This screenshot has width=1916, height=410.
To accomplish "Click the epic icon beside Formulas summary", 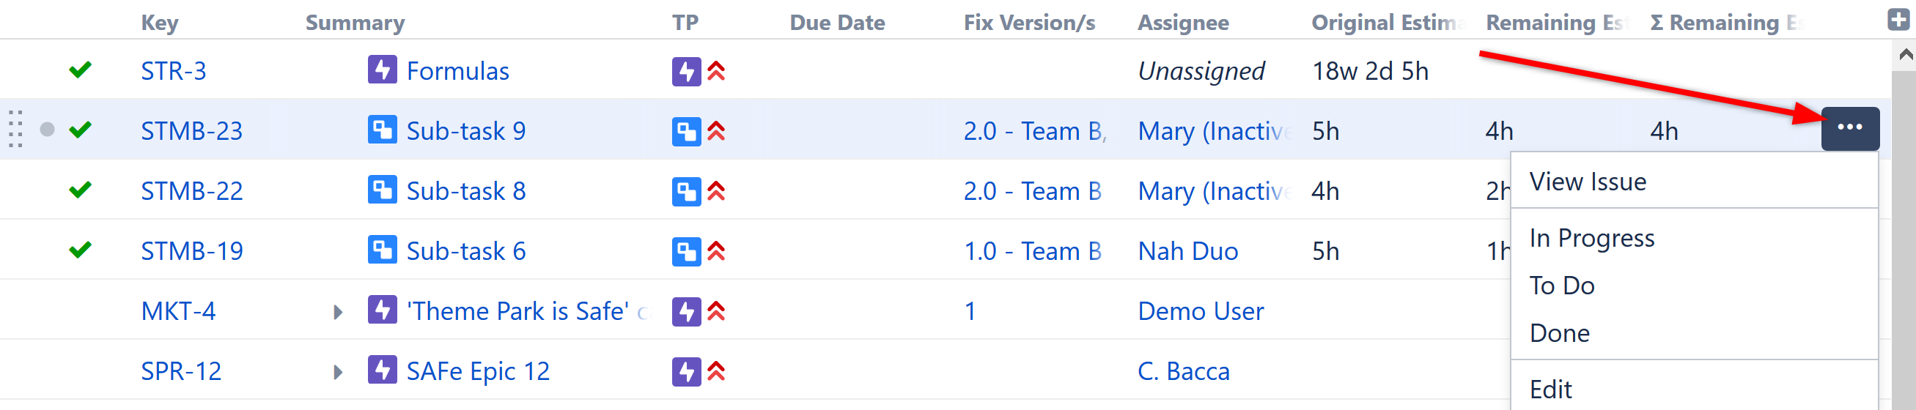I will coord(382,70).
